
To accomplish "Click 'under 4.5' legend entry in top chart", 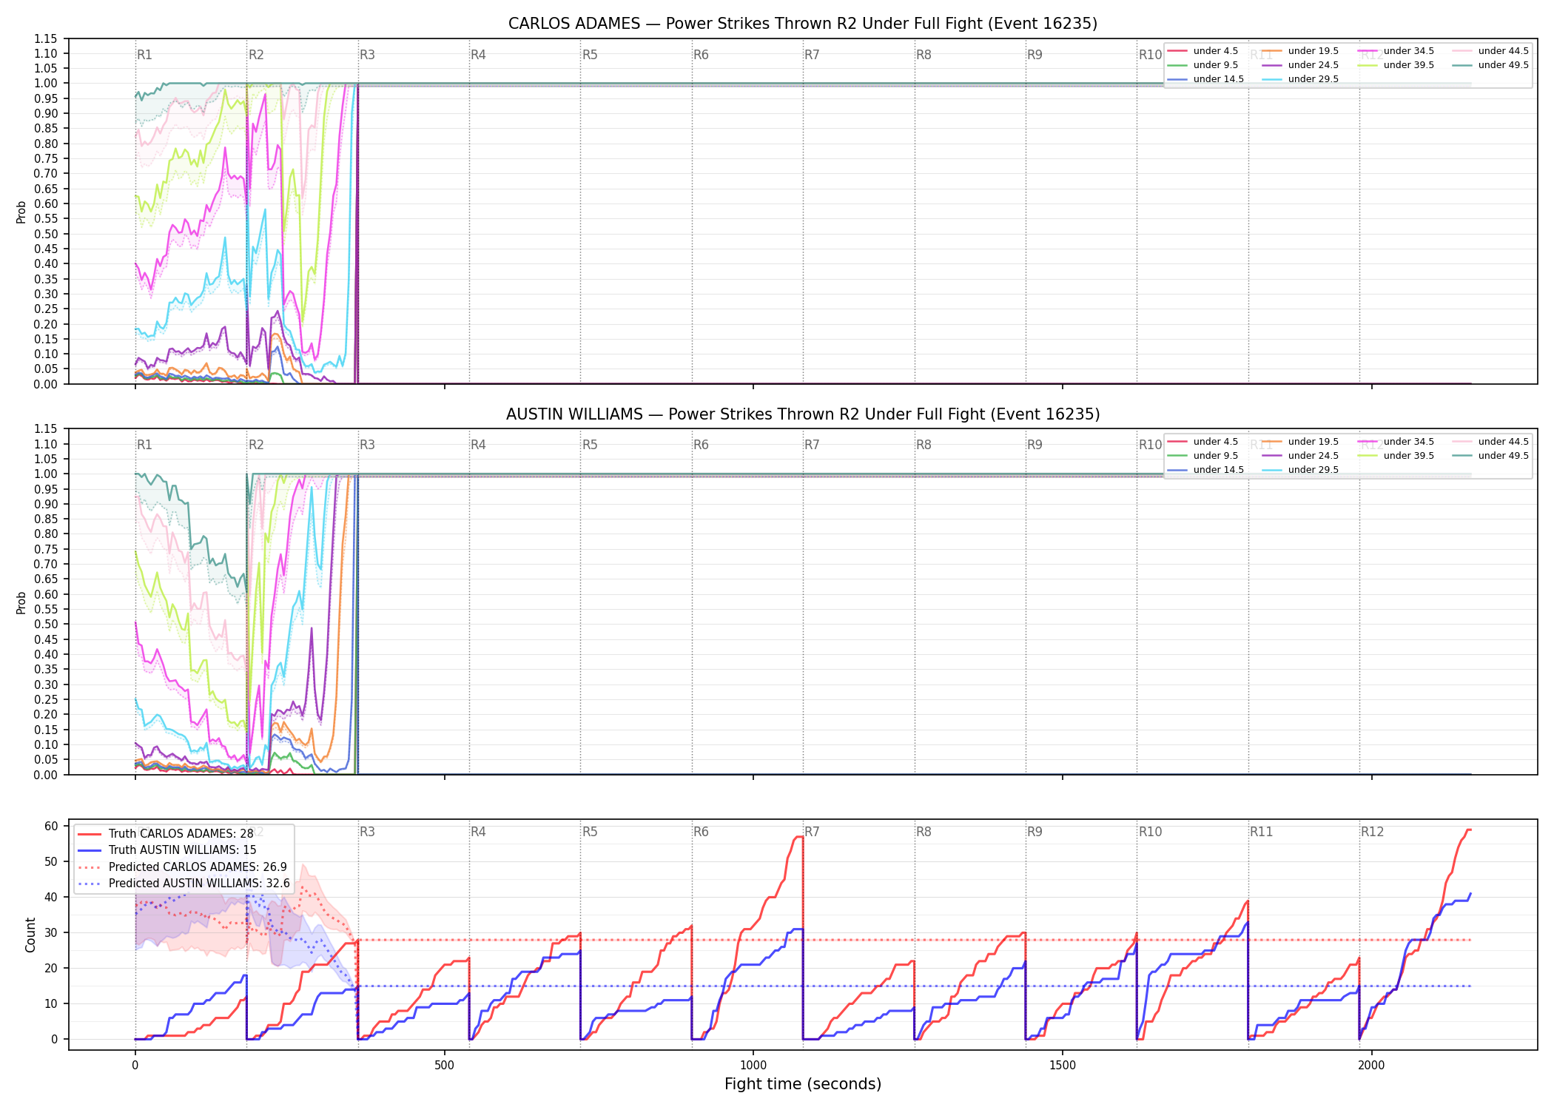I will [1202, 51].
